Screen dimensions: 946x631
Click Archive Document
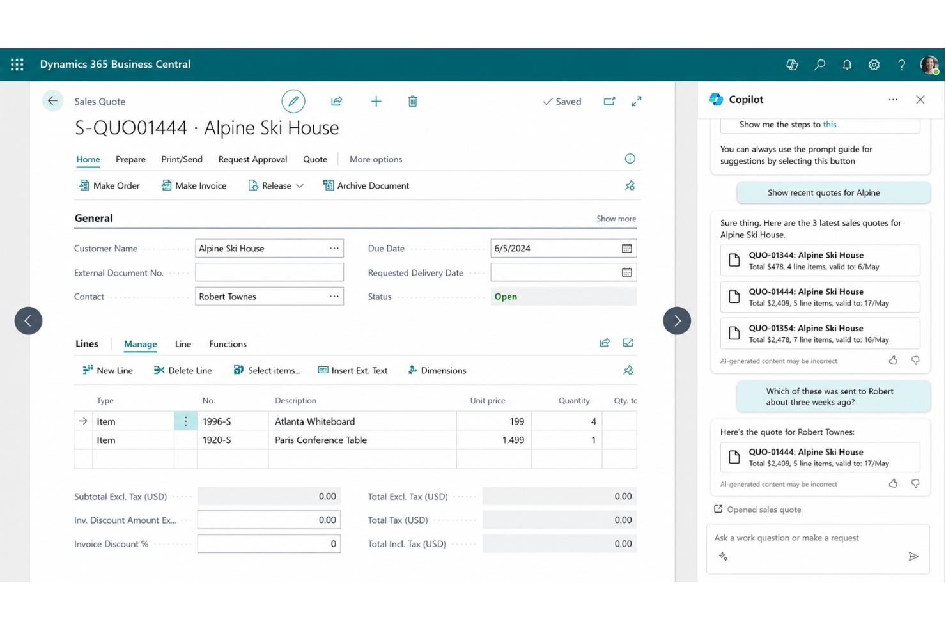tap(366, 185)
